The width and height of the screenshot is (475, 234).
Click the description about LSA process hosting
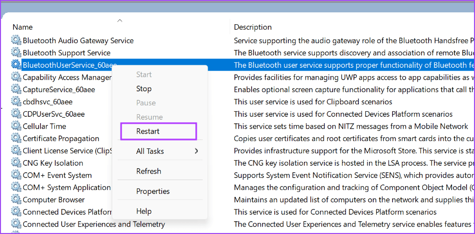[x=354, y=163]
